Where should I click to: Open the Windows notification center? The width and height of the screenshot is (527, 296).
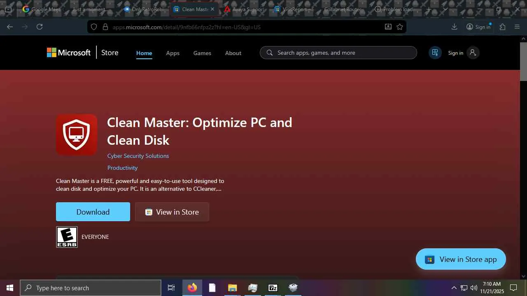(x=513, y=288)
